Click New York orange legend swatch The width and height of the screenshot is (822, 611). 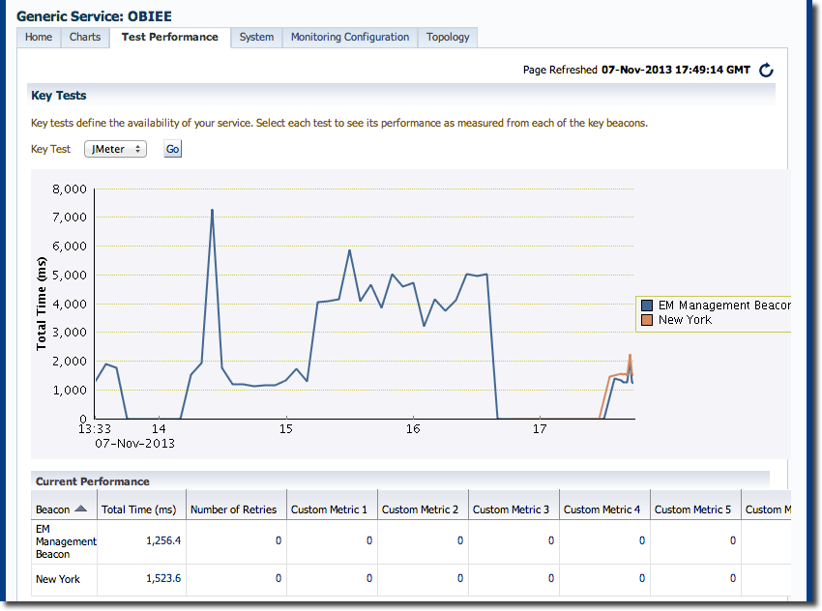[648, 320]
